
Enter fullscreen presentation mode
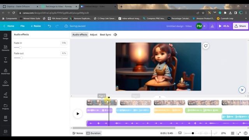[x=239, y=133]
